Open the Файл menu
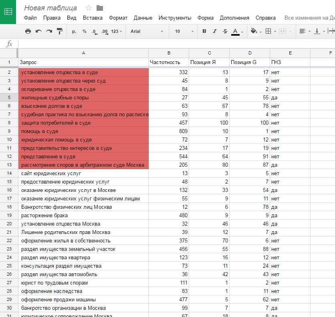Viewport: 335px width, 317px height. (x=30, y=18)
